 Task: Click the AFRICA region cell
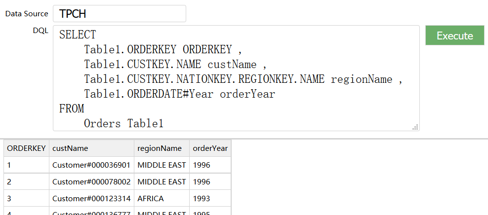tap(151, 198)
